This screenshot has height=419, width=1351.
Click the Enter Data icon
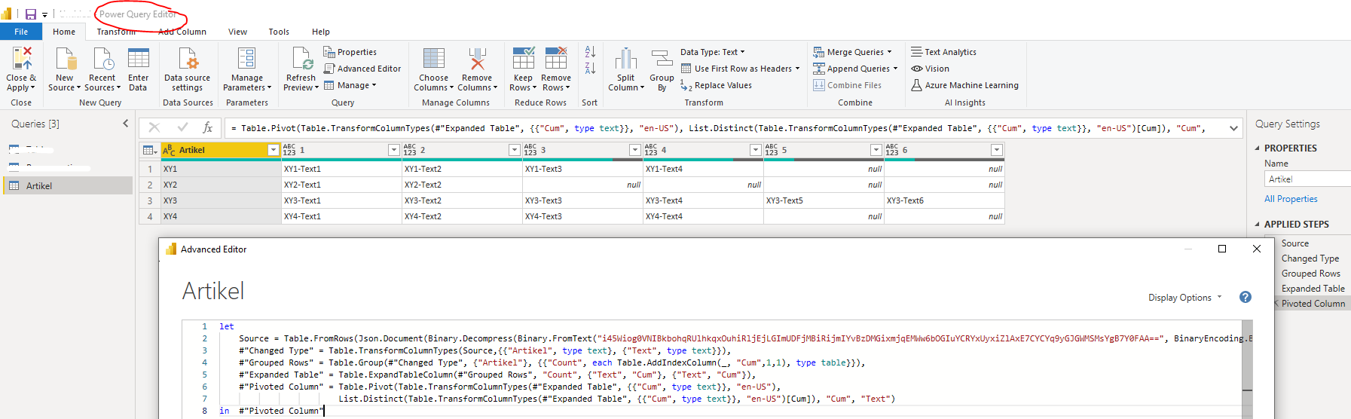coord(139,59)
